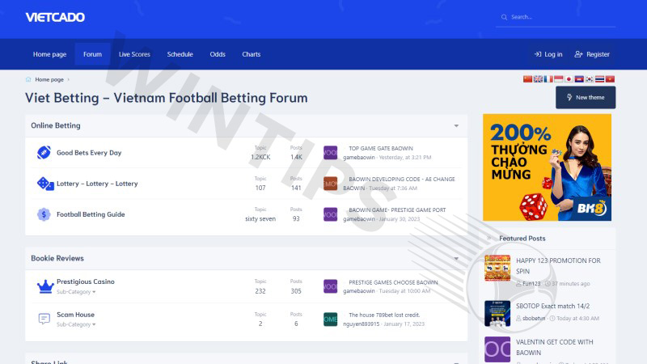Click the New theme button
The width and height of the screenshot is (647, 364).
tap(586, 97)
